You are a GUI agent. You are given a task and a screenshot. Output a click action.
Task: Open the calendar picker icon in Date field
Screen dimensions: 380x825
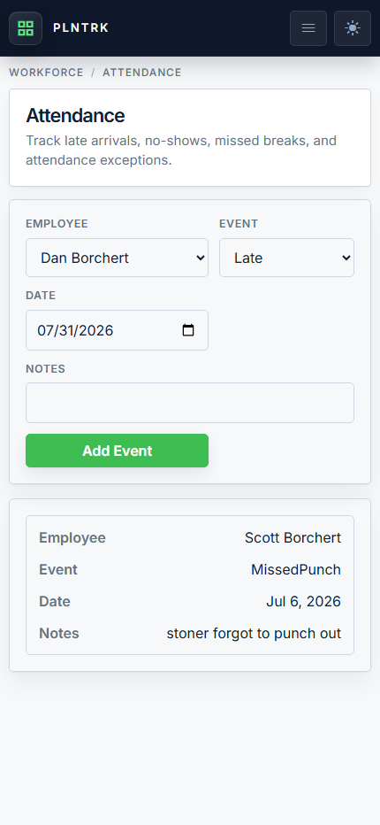[x=188, y=330]
